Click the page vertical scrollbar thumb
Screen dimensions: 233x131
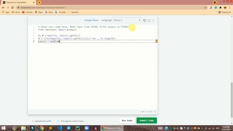tap(232, 100)
